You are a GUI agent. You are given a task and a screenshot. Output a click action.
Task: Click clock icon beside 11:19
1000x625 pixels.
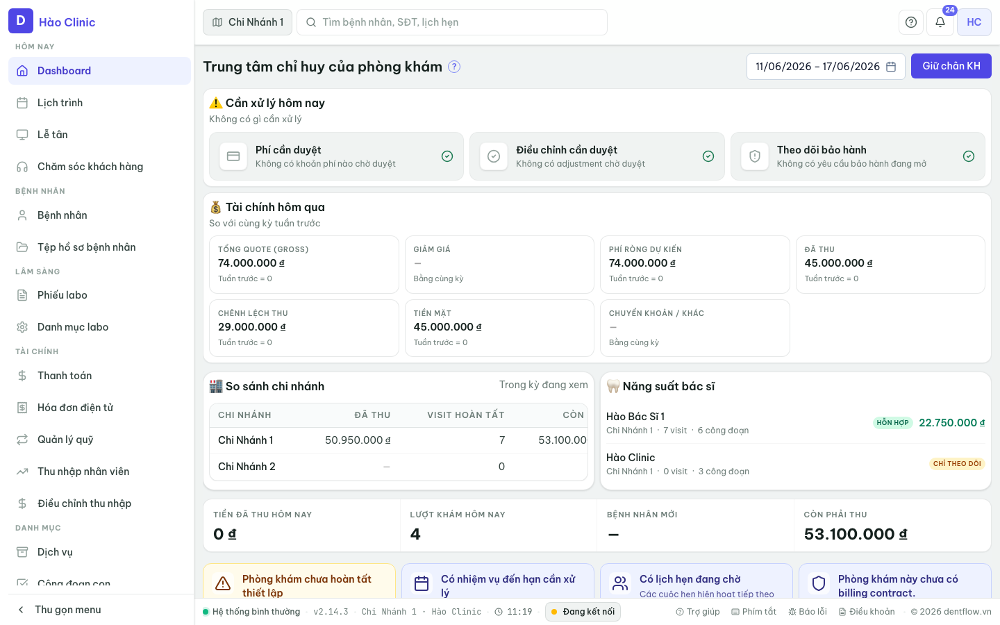(499, 612)
